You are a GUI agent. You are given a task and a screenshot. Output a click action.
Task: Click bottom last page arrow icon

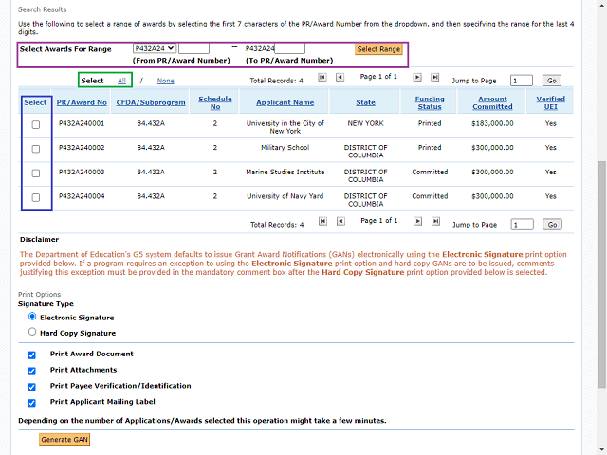click(x=435, y=221)
